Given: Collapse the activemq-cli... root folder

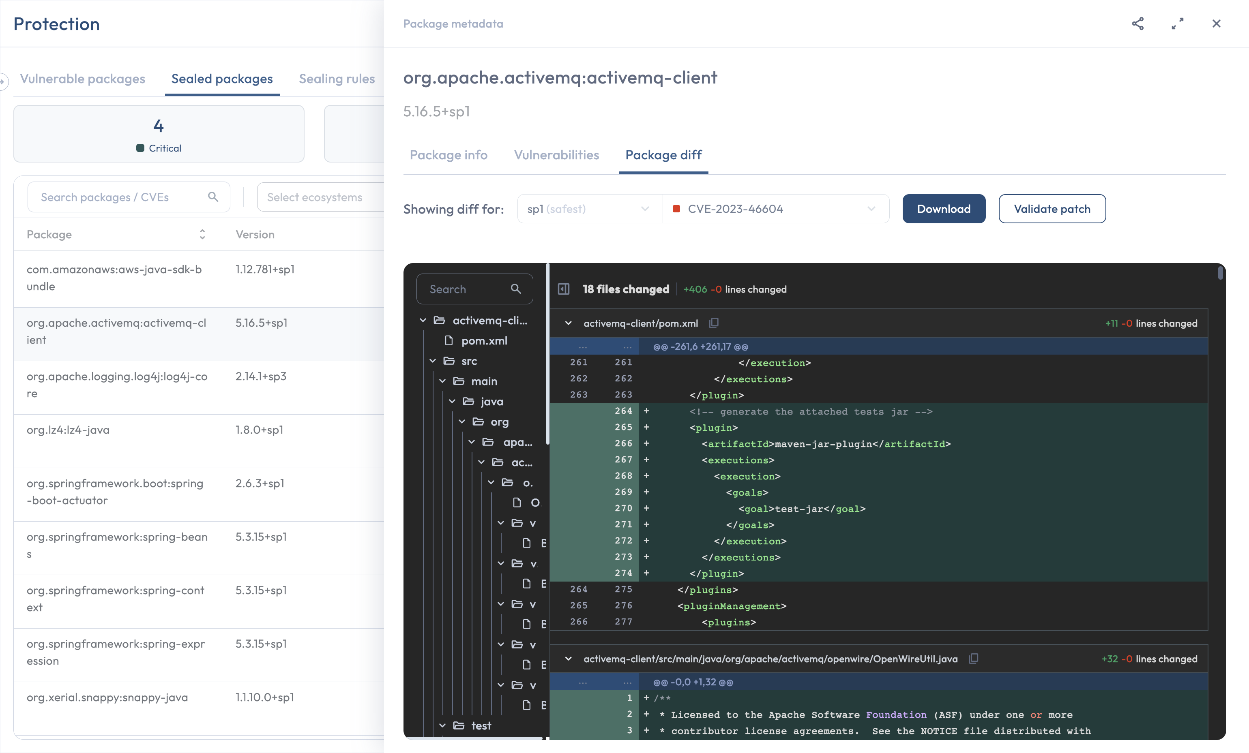Looking at the screenshot, I should pyautogui.click(x=423, y=320).
